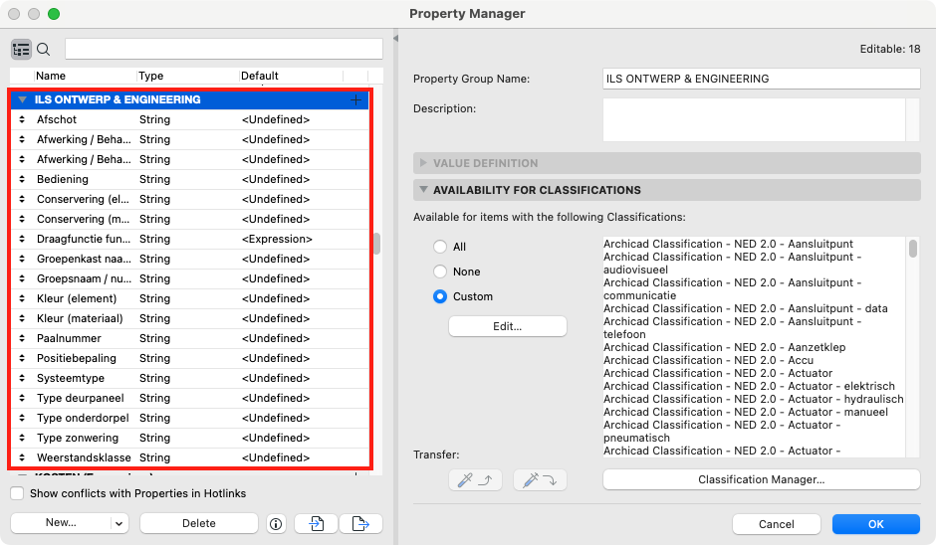This screenshot has height=545, width=936.
Task: Click the Actuator - elektrisch classification
Action: (749, 386)
